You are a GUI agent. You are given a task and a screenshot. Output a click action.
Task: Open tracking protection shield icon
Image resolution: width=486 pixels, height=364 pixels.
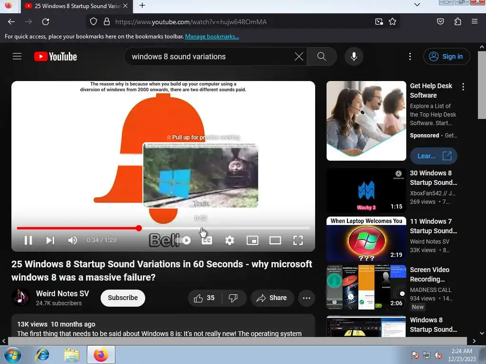coord(93,22)
